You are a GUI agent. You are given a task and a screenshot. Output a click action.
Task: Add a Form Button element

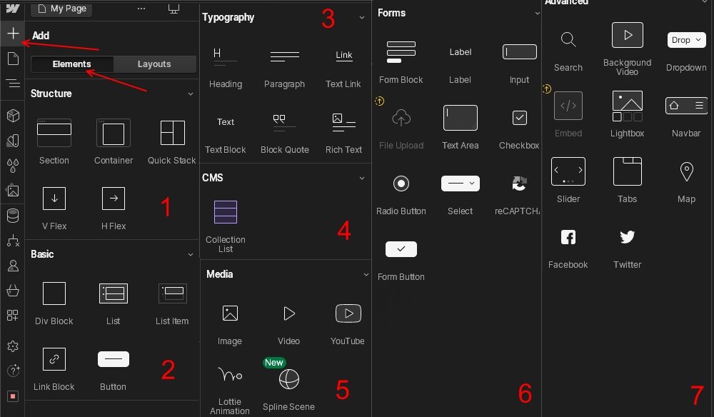(x=401, y=249)
